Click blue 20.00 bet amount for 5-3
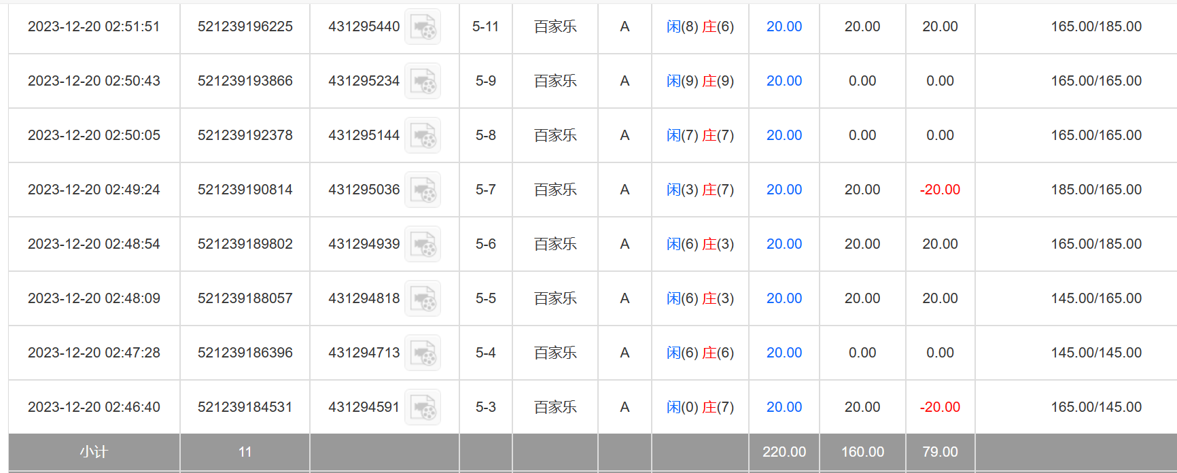 point(784,407)
